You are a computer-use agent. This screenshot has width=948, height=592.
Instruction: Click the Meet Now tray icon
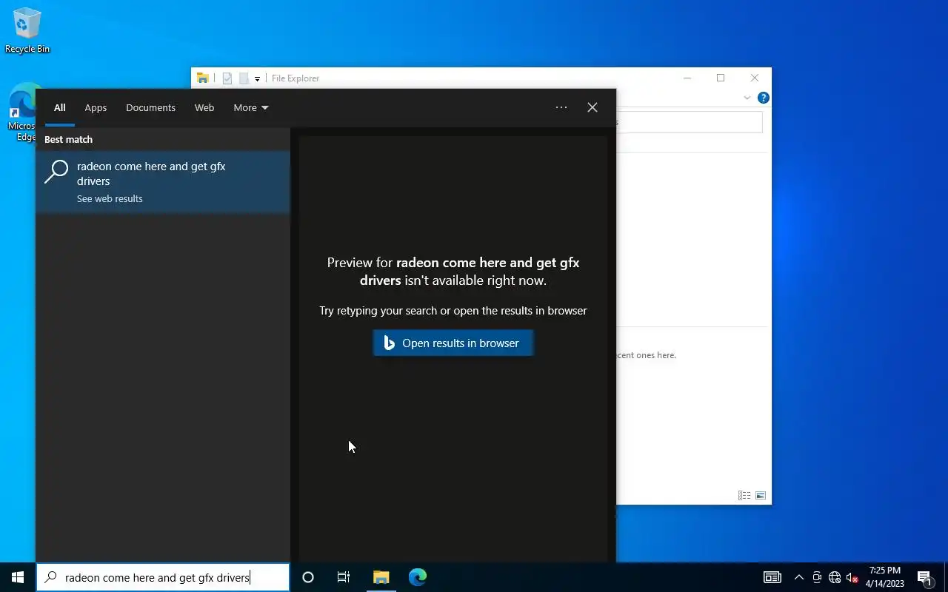tap(817, 577)
